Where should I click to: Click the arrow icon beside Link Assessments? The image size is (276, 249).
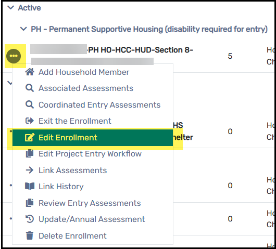pyautogui.click(x=30, y=170)
